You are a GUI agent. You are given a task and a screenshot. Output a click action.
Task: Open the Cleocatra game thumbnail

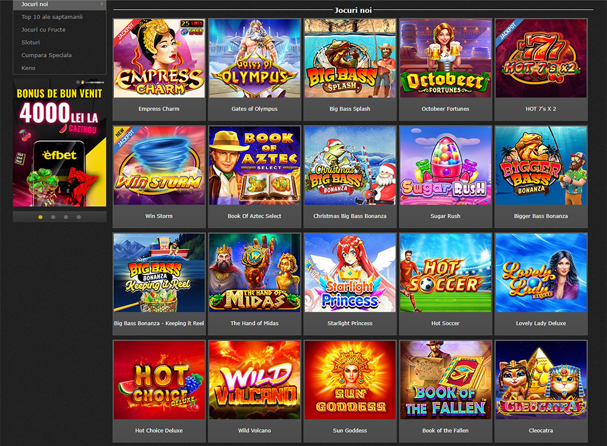pyautogui.click(x=541, y=380)
